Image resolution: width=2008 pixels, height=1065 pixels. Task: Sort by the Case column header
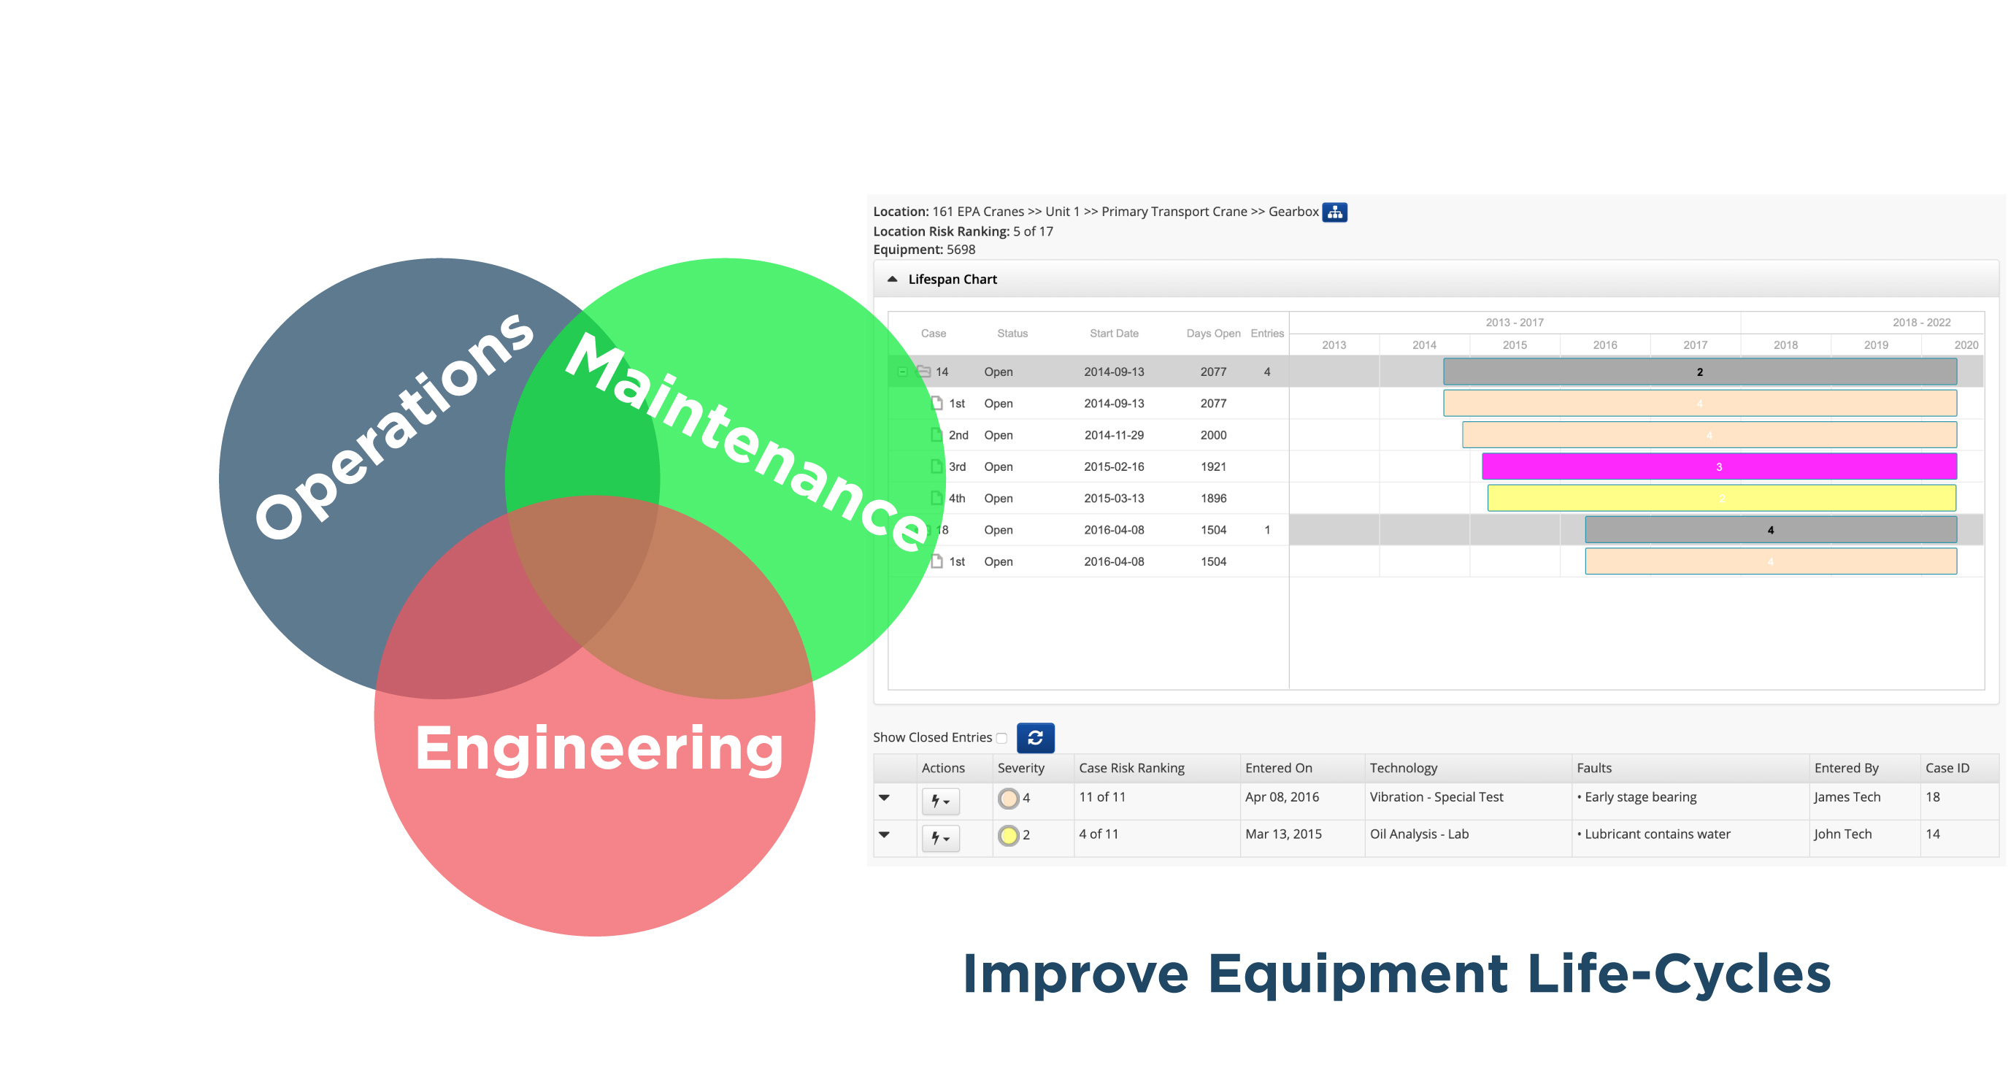(x=933, y=334)
